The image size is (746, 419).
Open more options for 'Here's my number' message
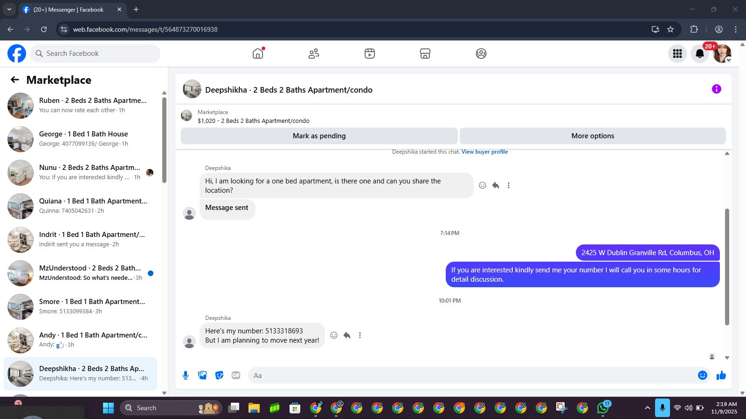(360, 335)
